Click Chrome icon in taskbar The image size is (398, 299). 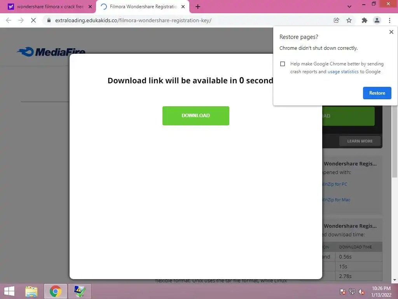(x=56, y=291)
